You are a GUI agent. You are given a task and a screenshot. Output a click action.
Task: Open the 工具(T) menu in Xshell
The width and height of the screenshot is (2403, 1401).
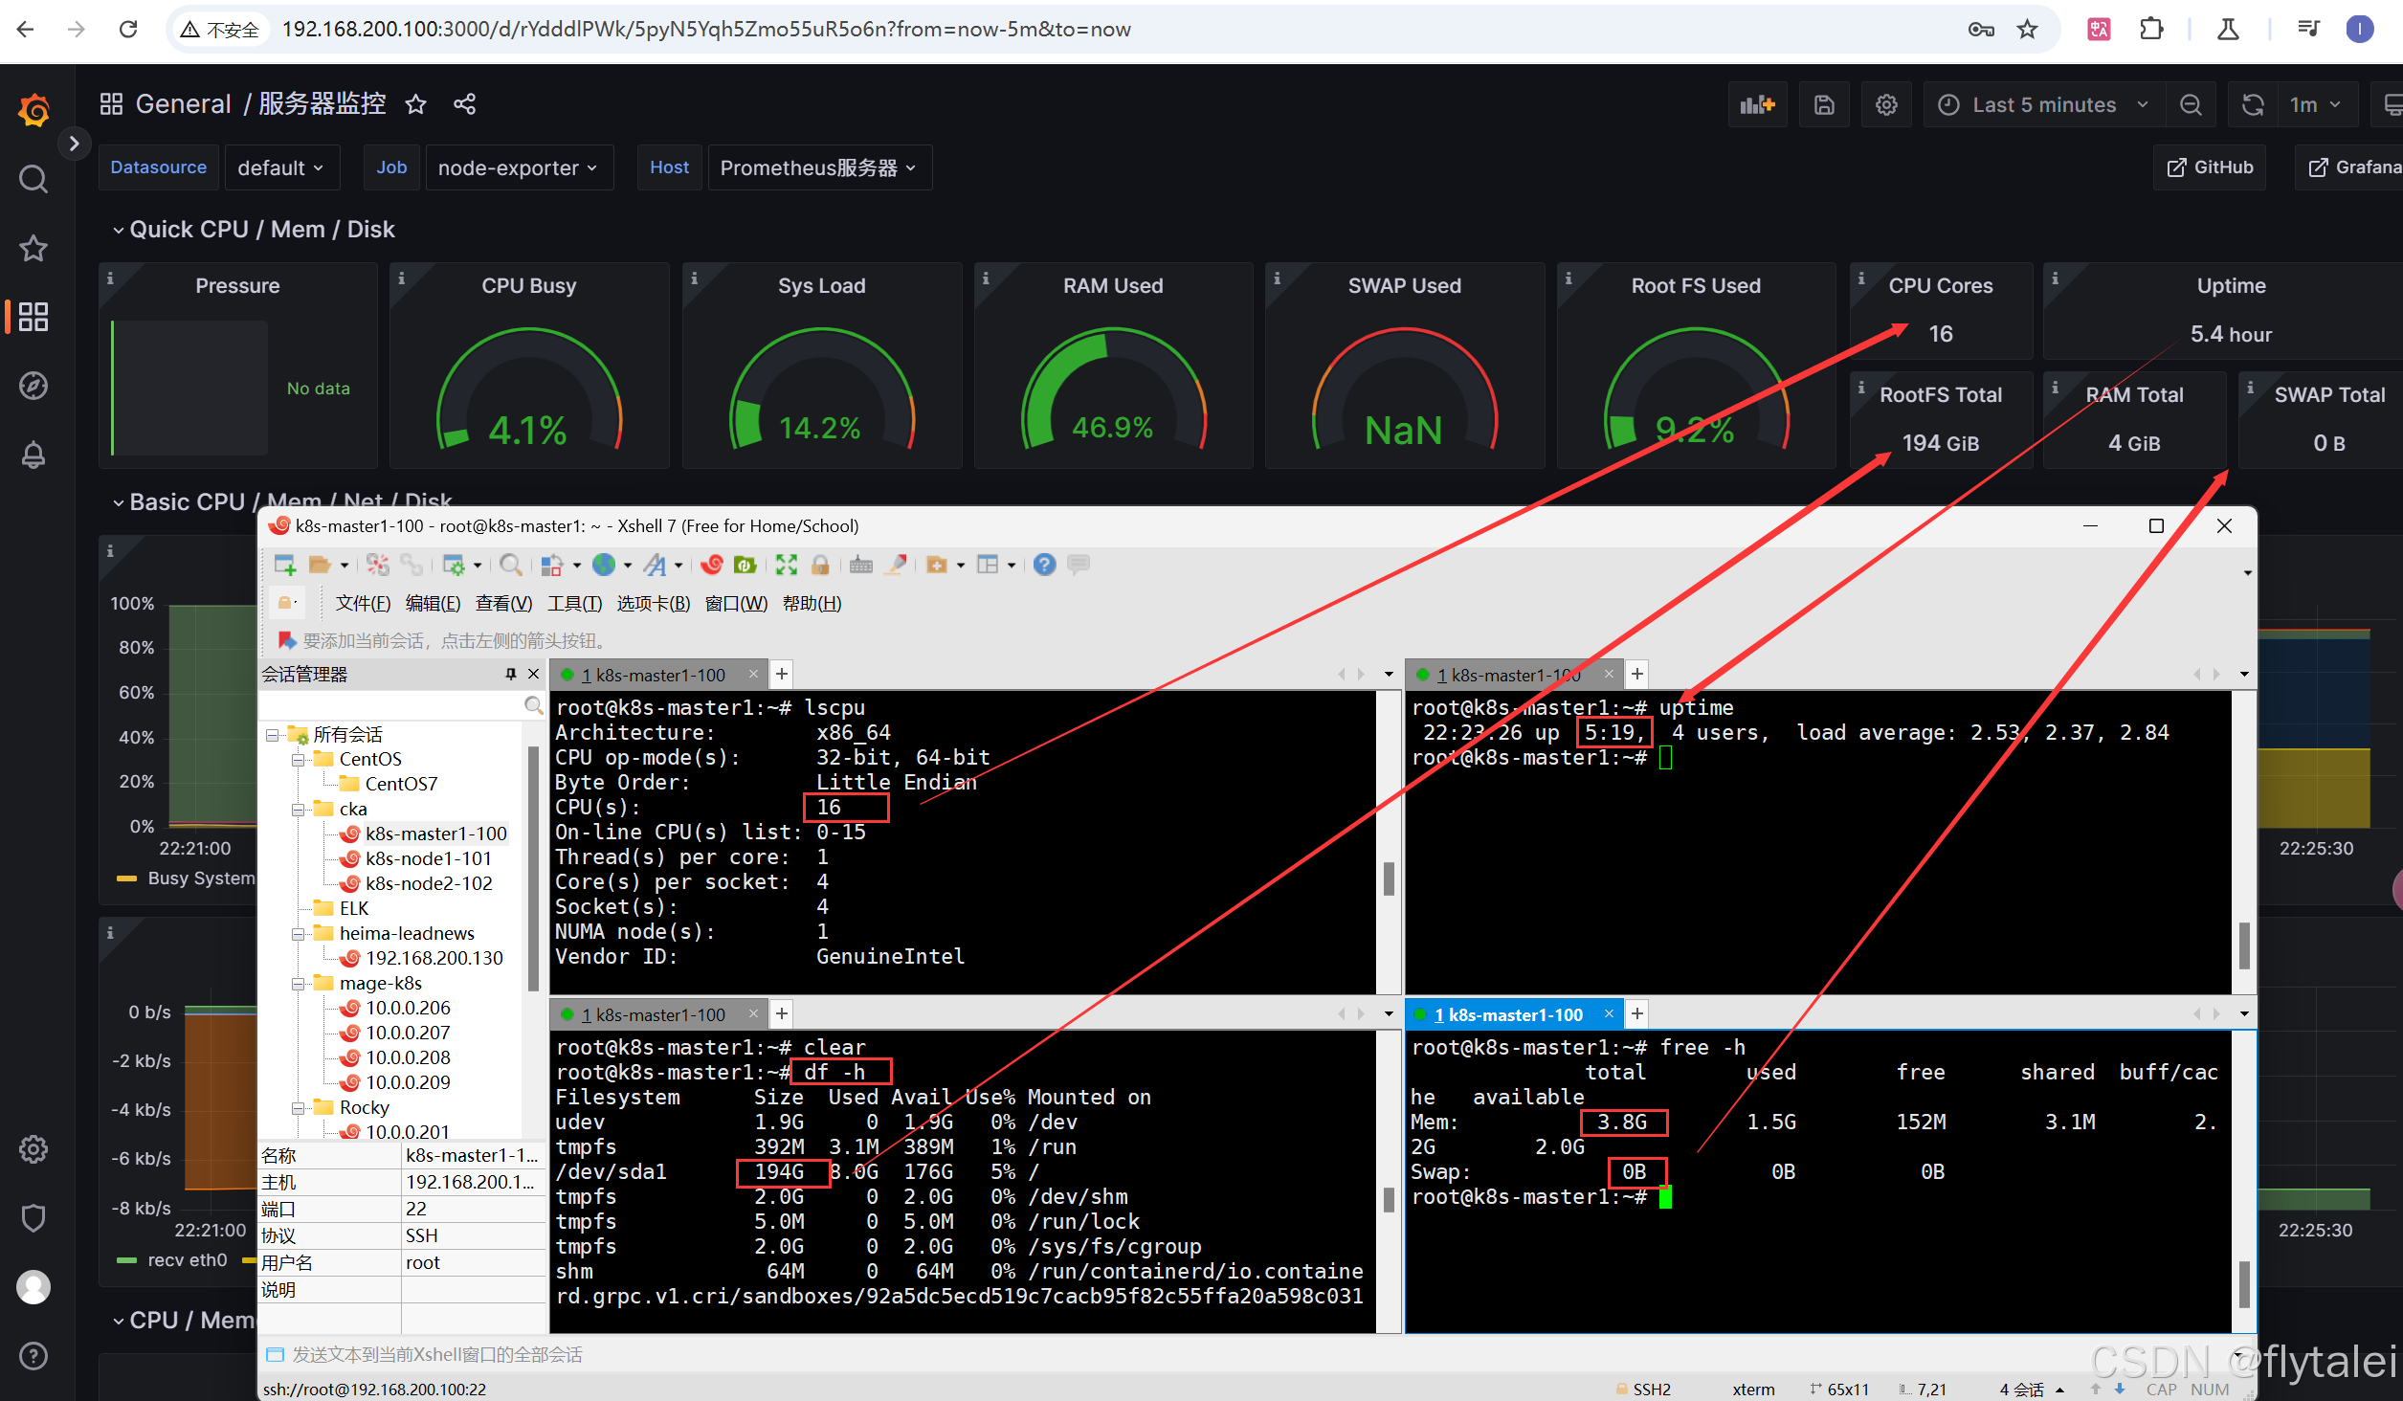click(574, 604)
